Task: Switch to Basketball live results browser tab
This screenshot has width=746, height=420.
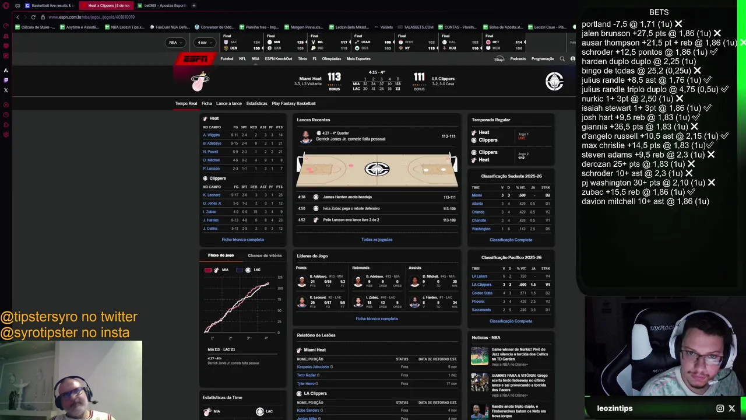Action: [x=50, y=5]
